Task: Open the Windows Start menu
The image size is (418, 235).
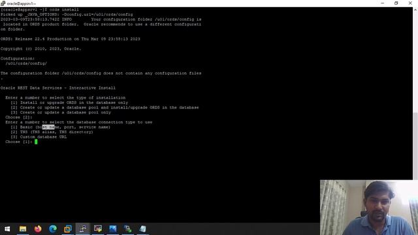Action: coord(7,229)
